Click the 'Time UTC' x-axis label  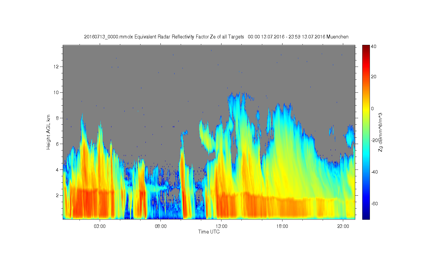point(209,232)
